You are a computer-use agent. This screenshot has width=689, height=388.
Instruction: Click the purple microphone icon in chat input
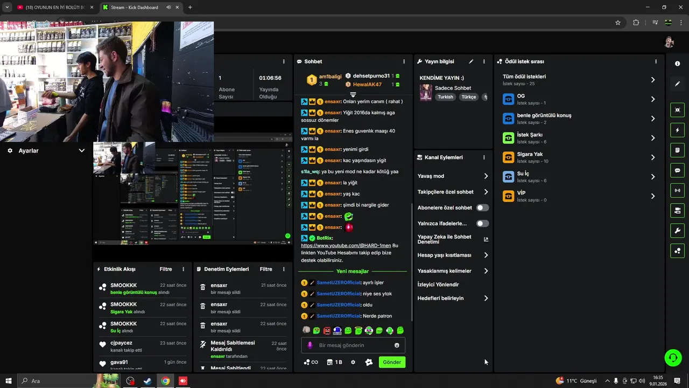(x=310, y=345)
